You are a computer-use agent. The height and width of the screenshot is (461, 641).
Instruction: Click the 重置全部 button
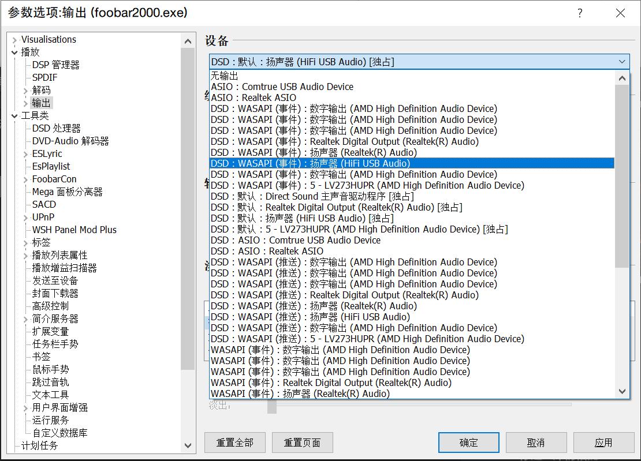pyautogui.click(x=234, y=443)
